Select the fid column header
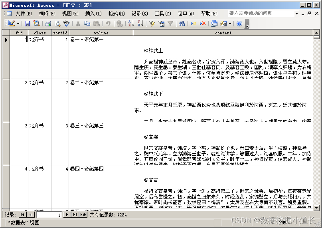Image resolution: width=322 pixels, height=228 pixels. click(19, 33)
